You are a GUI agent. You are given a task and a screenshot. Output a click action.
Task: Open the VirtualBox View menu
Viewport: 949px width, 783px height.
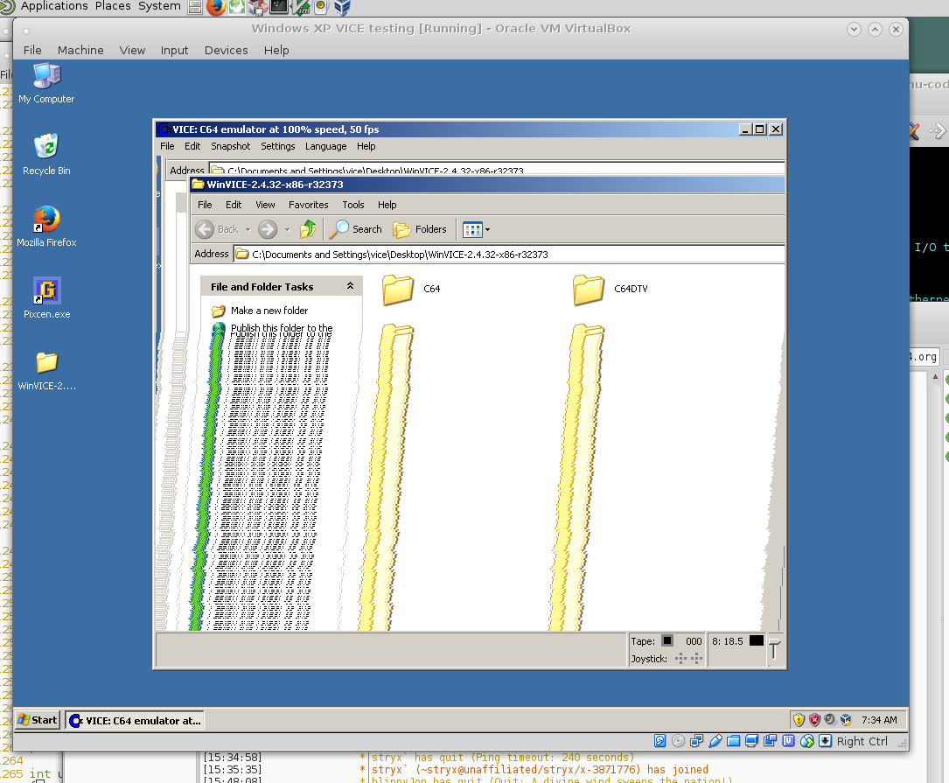132,50
